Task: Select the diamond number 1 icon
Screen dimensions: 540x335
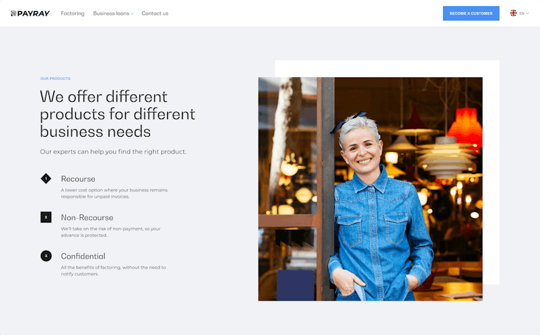Action: [x=46, y=179]
